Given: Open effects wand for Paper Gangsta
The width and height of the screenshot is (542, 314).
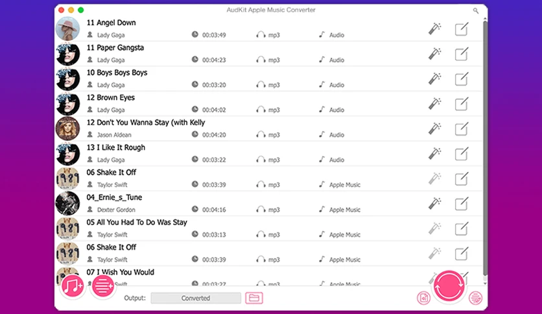Looking at the screenshot, I should point(434,54).
